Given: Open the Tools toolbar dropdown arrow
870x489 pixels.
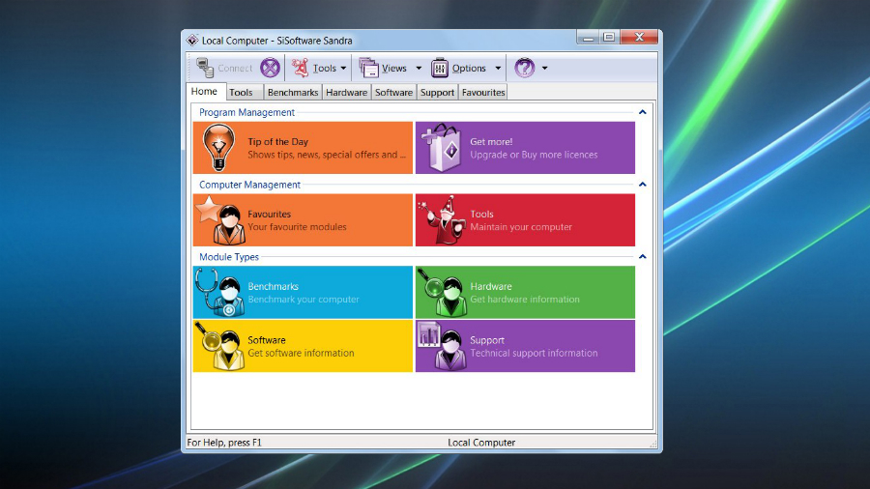Looking at the screenshot, I should click(343, 69).
